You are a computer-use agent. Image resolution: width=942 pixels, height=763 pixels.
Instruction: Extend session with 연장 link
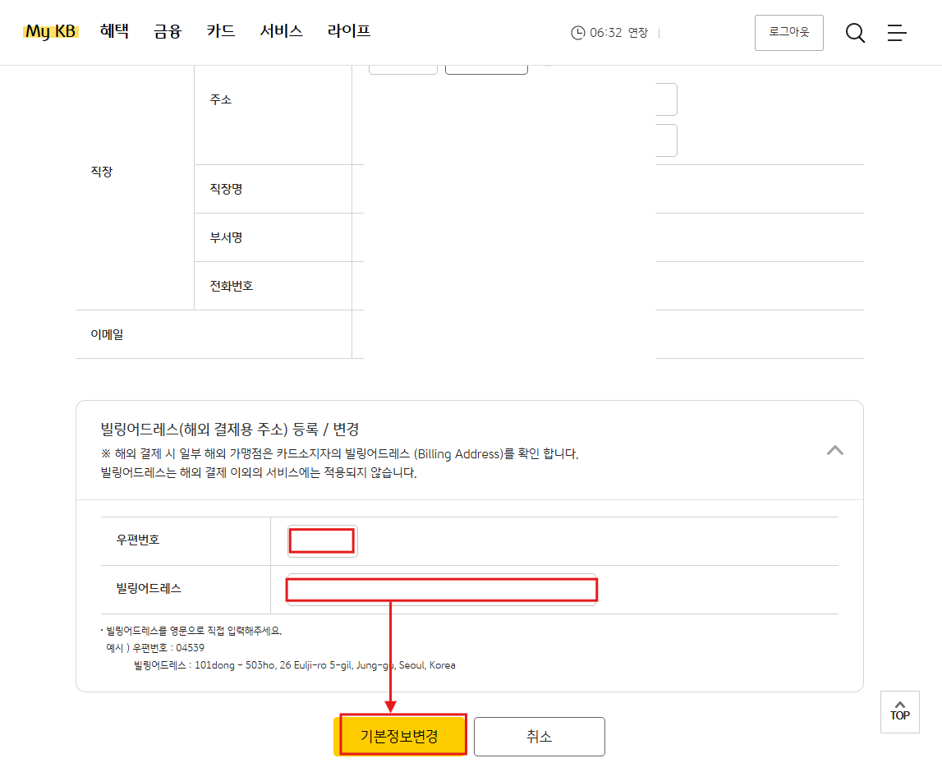tap(637, 33)
